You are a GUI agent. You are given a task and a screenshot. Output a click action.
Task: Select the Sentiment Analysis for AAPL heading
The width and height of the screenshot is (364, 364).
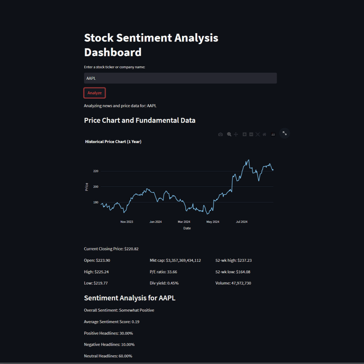(130, 298)
